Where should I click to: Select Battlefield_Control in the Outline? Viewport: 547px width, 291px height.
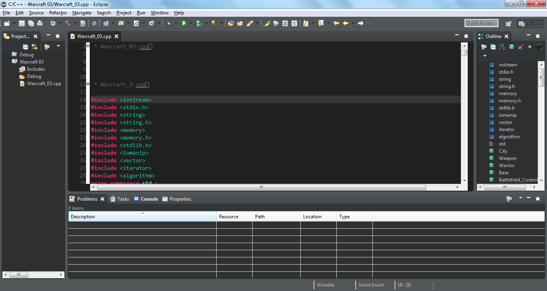(x=513, y=180)
